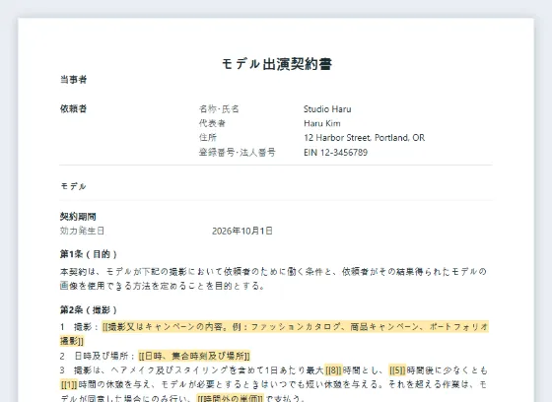552x402 pixels.
Task: Click the 第1条（目的）heading
Action: [89, 254]
